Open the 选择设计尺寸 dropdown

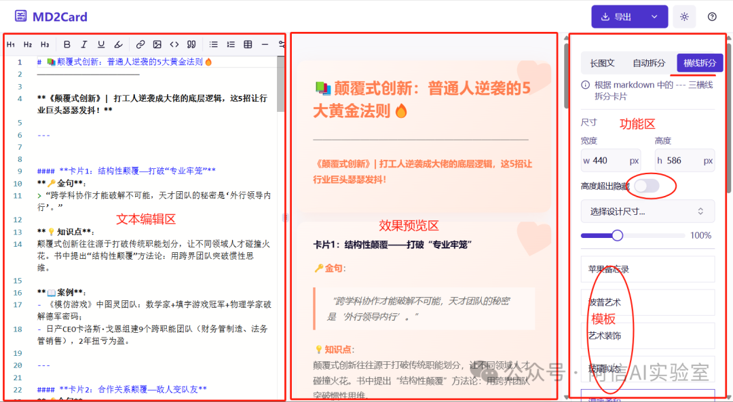click(647, 212)
